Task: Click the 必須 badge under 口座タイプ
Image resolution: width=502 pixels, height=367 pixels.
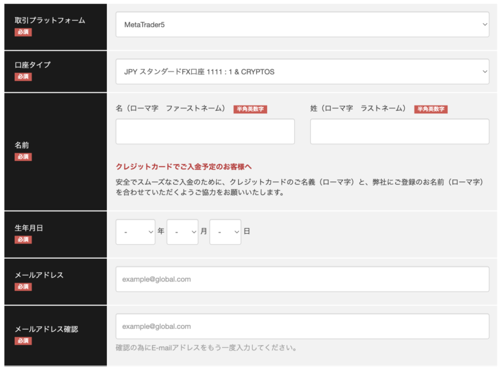Action: pyautogui.click(x=23, y=77)
